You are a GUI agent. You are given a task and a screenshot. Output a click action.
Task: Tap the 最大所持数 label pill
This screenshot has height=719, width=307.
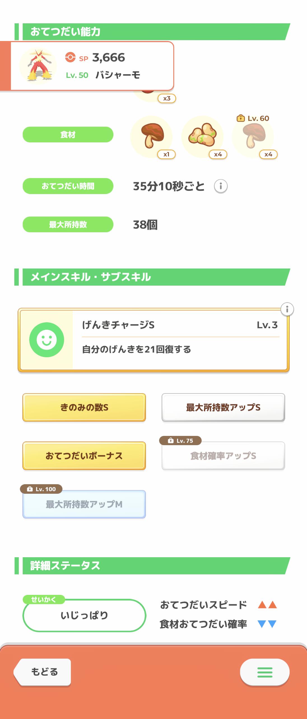[68, 224]
